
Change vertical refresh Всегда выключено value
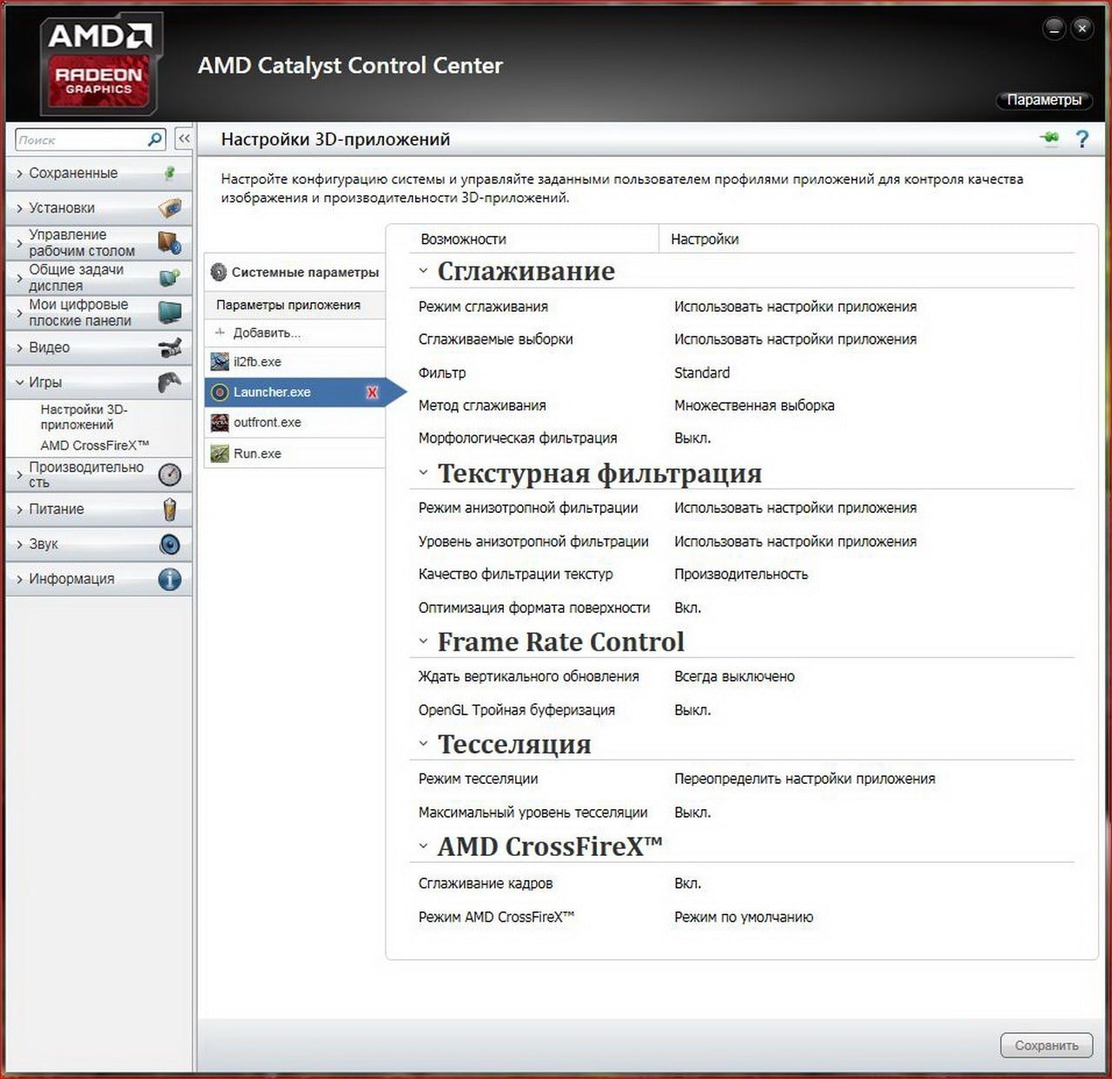tap(734, 676)
